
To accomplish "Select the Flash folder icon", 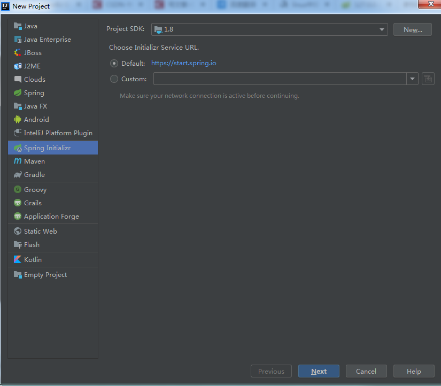I will tap(18, 244).
